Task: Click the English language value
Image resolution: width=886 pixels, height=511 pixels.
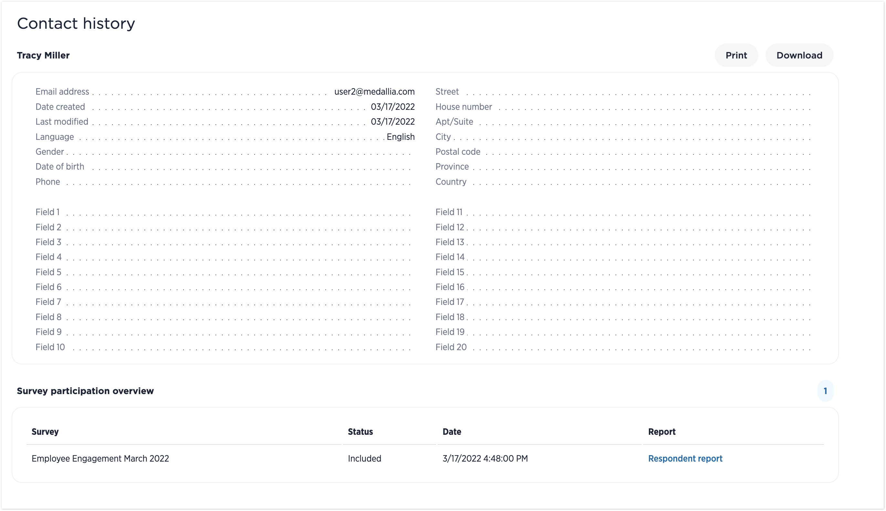Action: (x=401, y=137)
